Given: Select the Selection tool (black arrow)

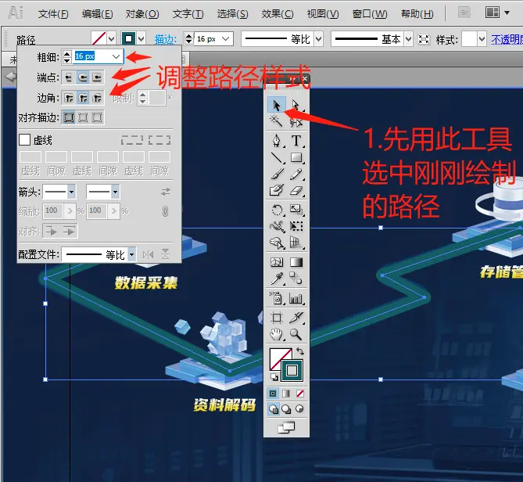Looking at the screenshot, I should coord(277,105).
